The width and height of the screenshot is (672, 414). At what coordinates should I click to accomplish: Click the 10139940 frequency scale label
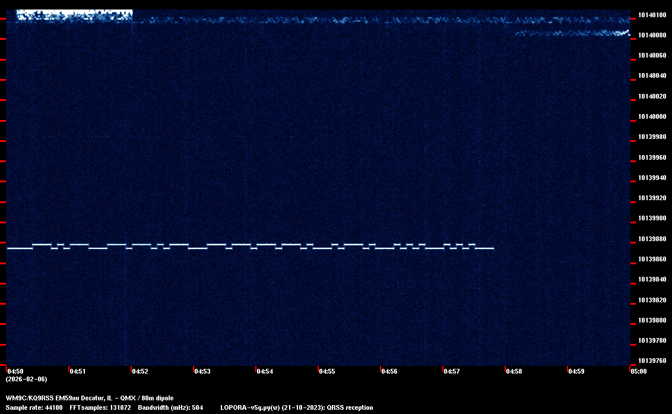[651, 178]
